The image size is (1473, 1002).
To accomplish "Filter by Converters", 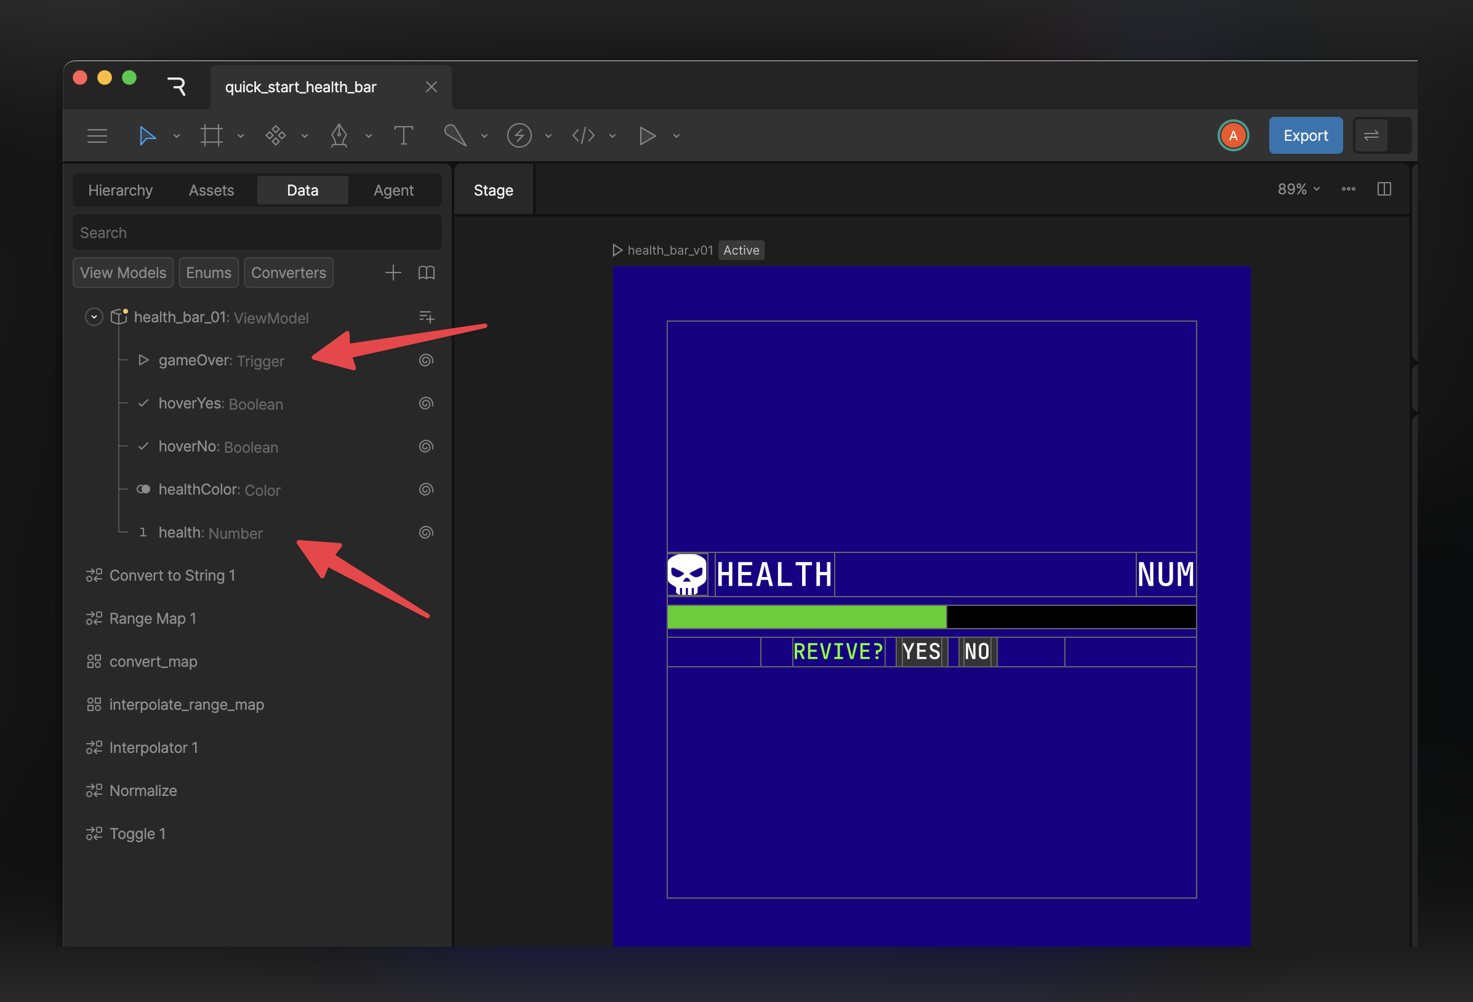I will [x=289, y=272].
